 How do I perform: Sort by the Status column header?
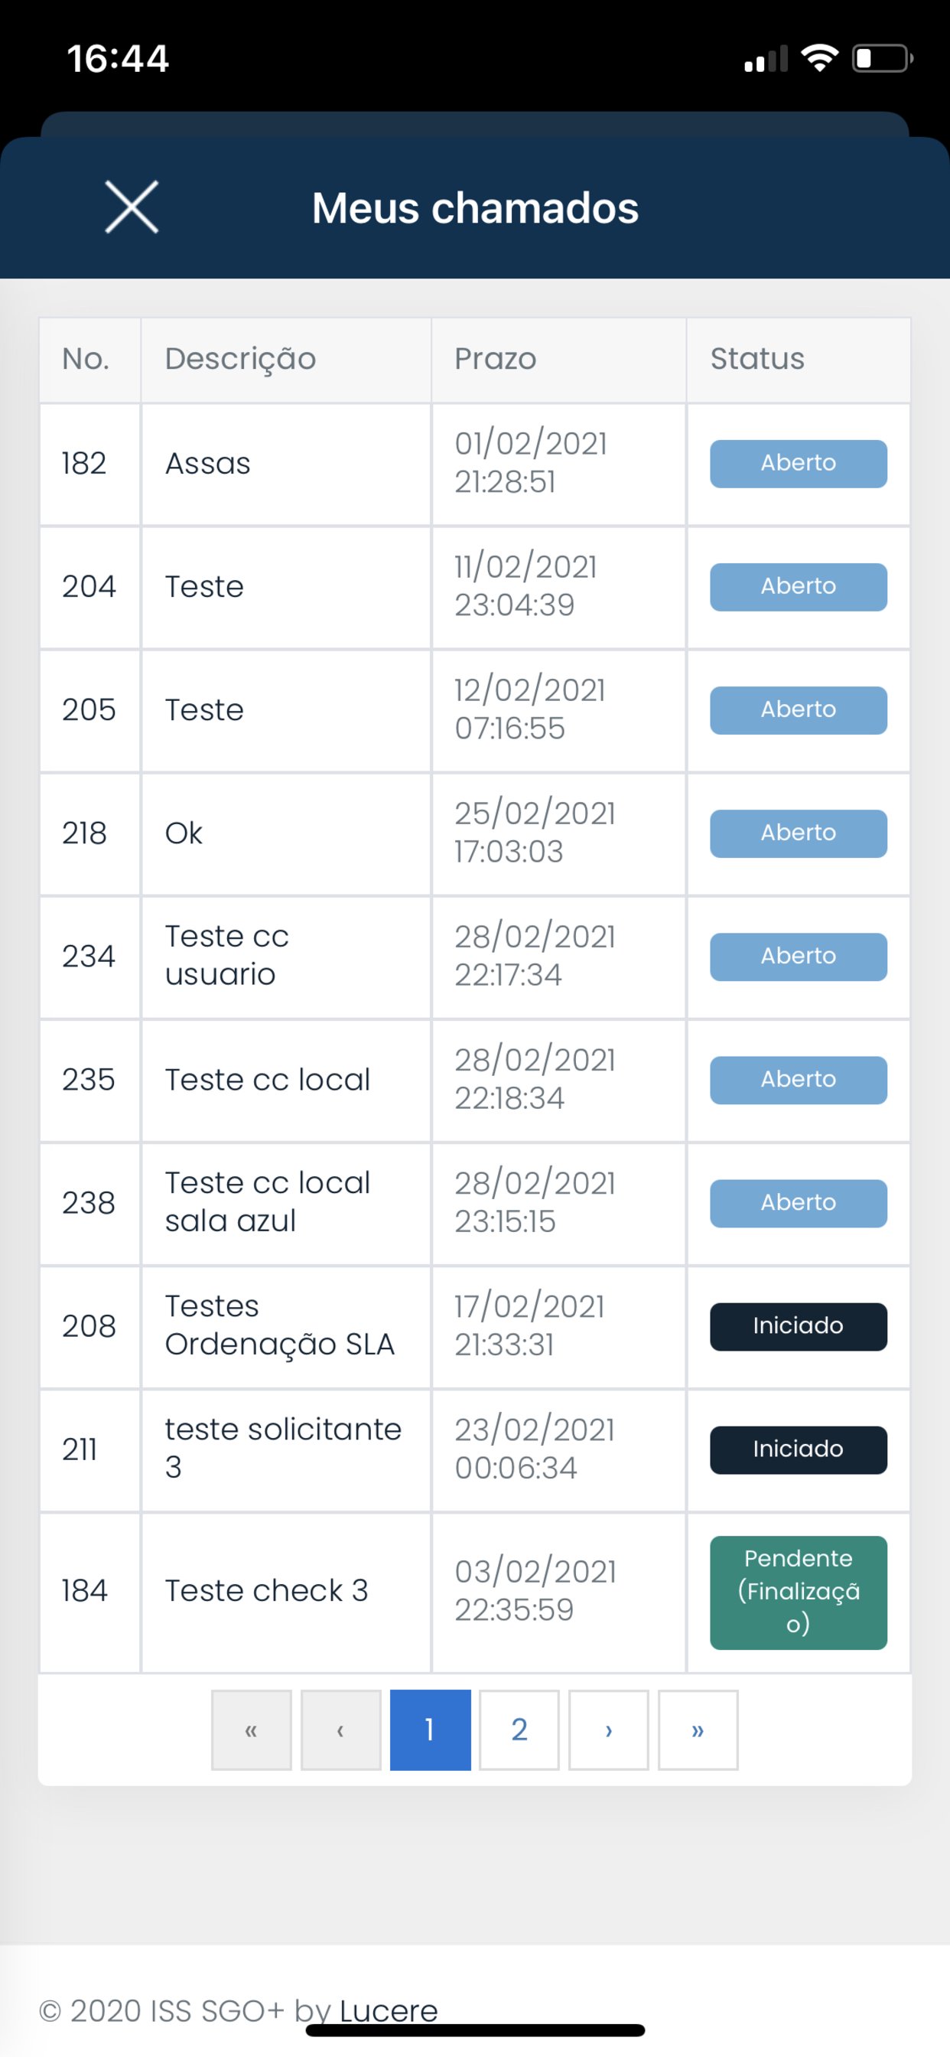756,360
